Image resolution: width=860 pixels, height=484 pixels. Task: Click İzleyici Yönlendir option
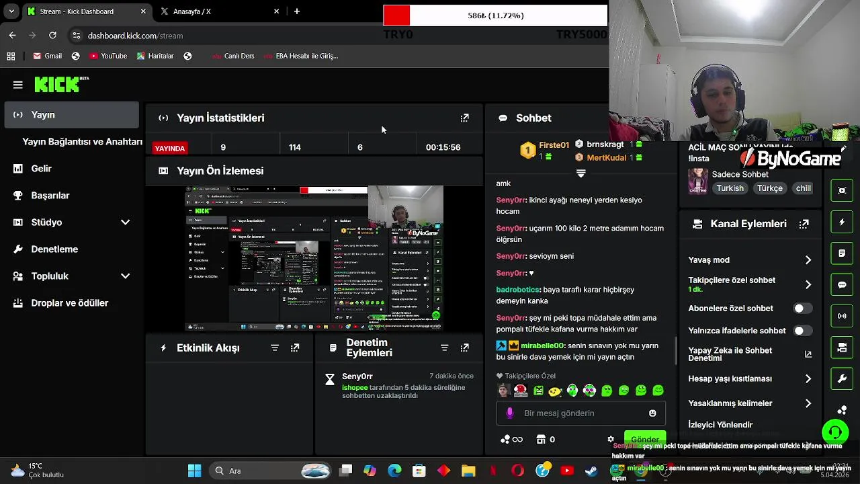(720, 425)
